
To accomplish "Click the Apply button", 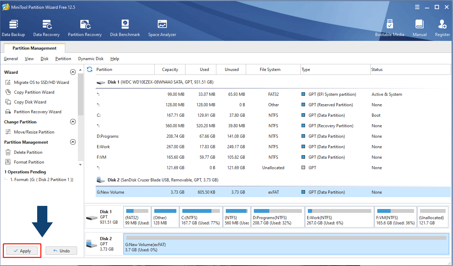I will pyautogui.click(x=22, y=251).
